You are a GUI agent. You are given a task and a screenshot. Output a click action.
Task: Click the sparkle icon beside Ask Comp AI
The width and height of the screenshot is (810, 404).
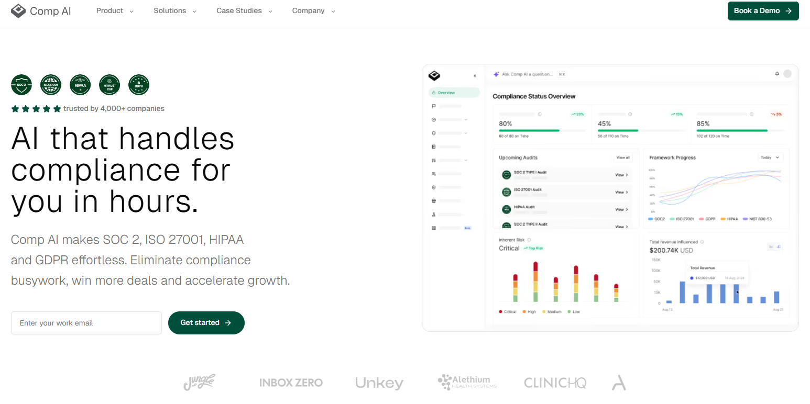tap(496, 74)
